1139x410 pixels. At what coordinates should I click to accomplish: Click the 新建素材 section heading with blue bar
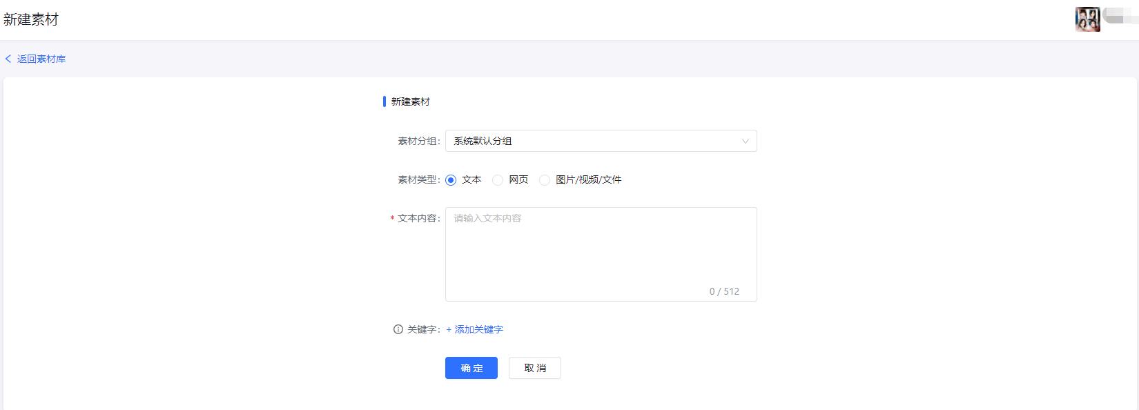pyautogui.click(x=410, y=101)
